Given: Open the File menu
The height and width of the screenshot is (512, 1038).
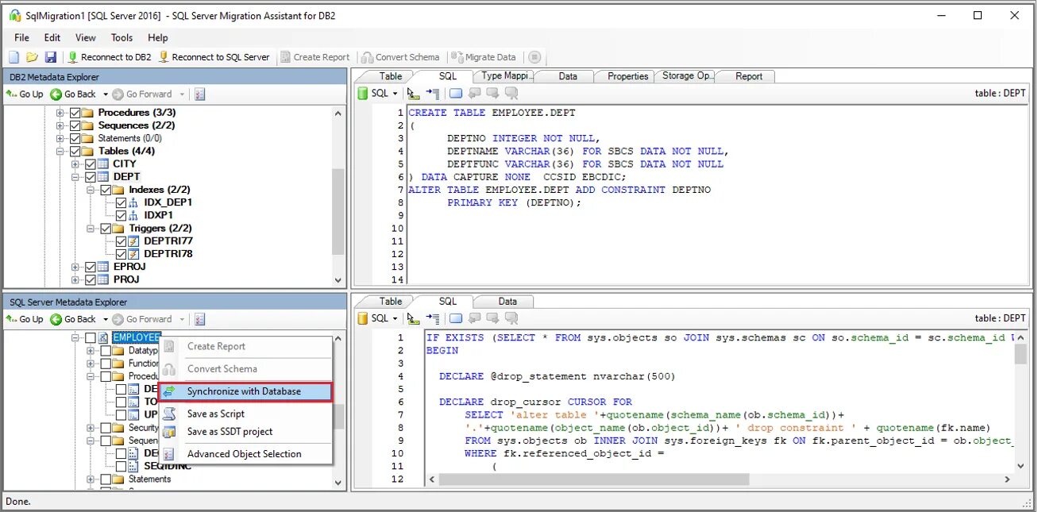Looking at the screenshot, I should pyautogui.click(x=21, y=37).
